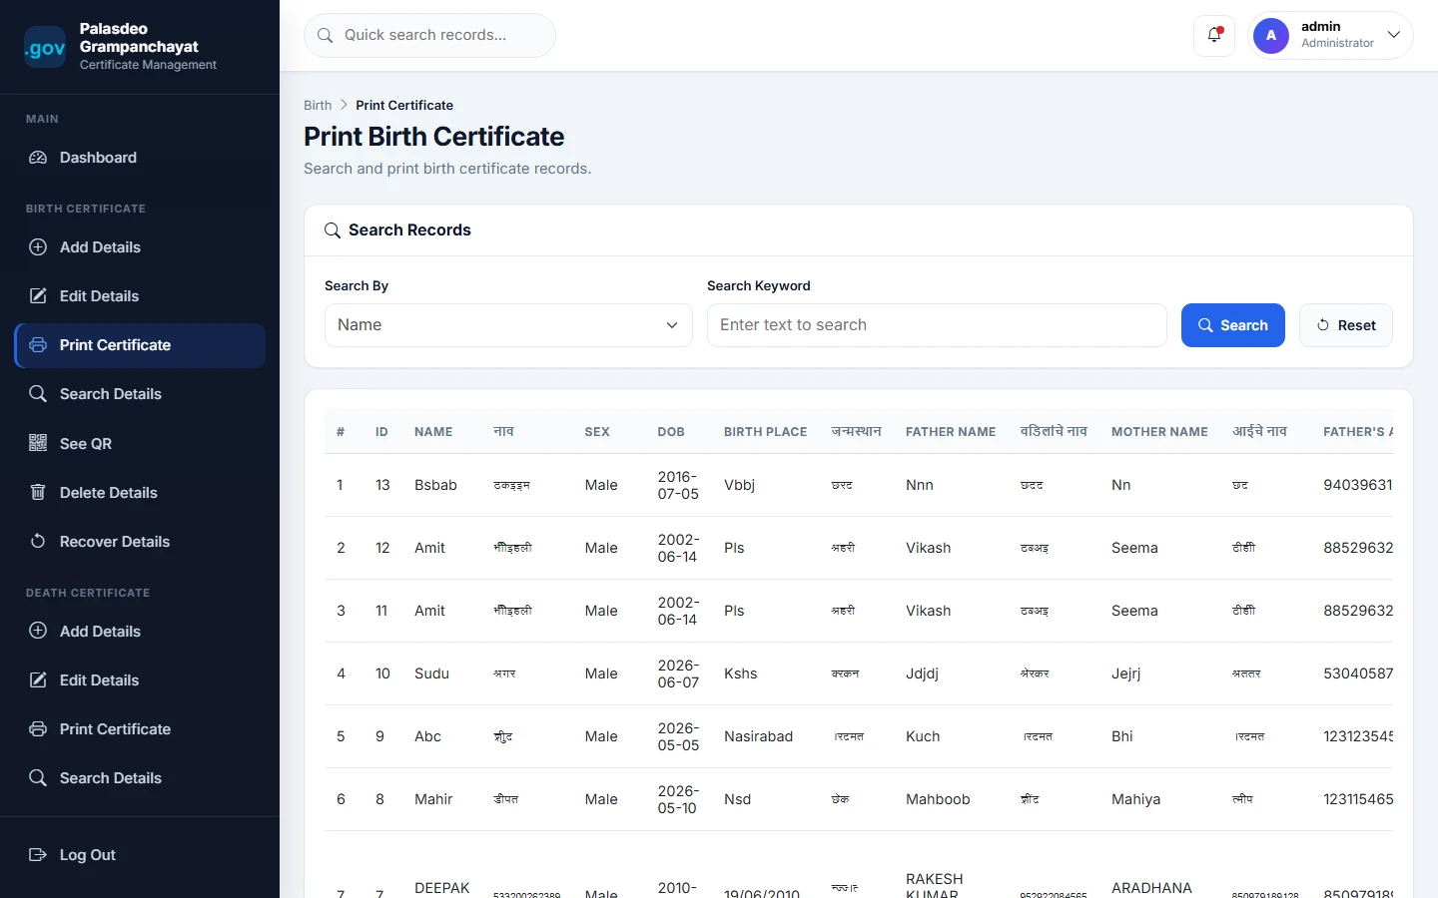The image size is (1438, 898).
Task: Click the Search Records header magnifier icon
Action: point(333,230)
